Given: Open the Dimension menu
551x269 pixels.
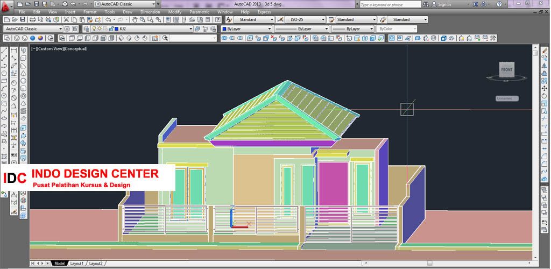Looking at the screenshot, I should (x=150, y=12).
